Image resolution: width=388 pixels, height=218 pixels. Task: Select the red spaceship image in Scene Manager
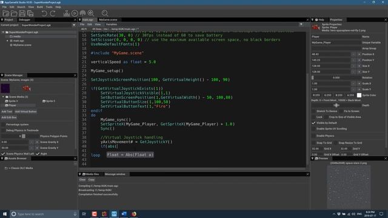pos(26,88)
